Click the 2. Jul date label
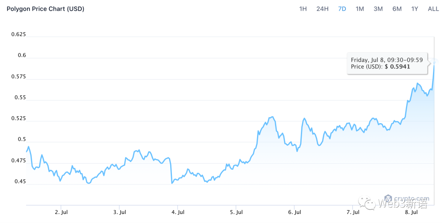Viewport: 442px width, 223px height. pos(61,212)
